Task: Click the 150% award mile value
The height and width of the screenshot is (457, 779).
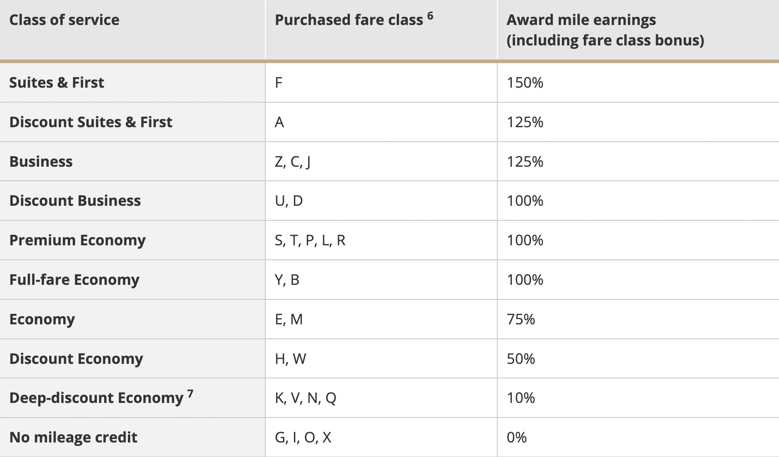Action: point(525,83)
